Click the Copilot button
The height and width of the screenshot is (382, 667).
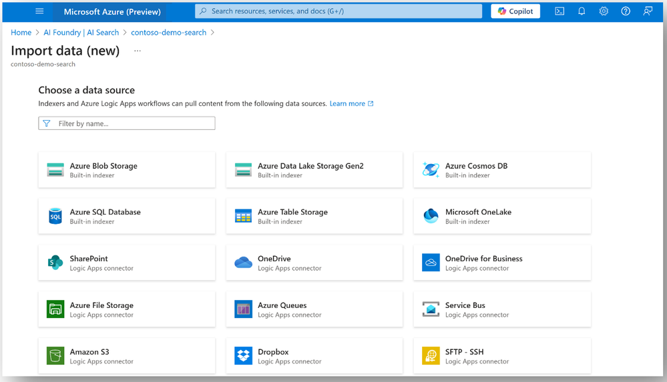point(515,11)
